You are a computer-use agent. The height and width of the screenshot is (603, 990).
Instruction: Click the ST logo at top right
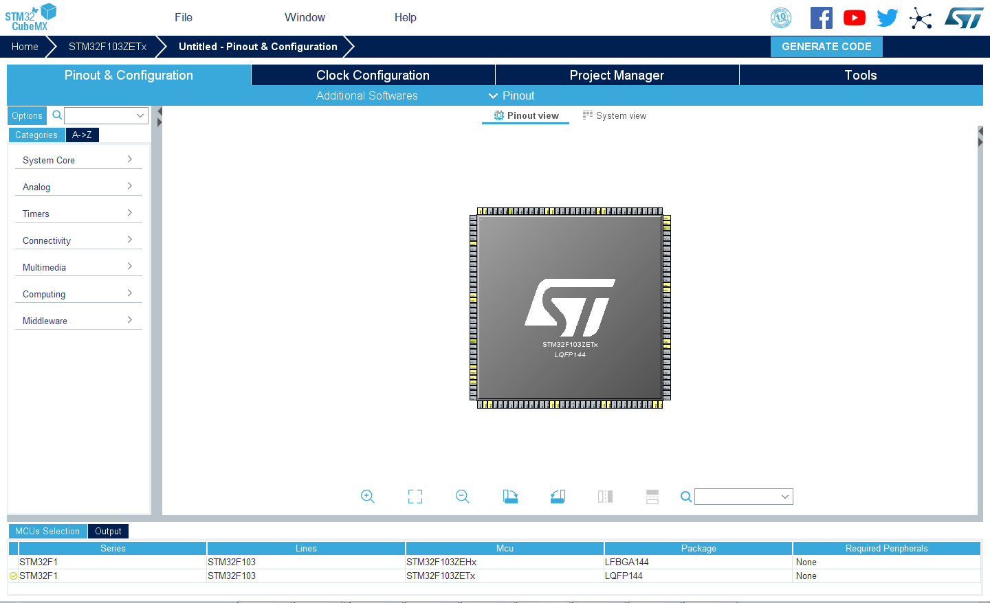(x=964, y=18)
